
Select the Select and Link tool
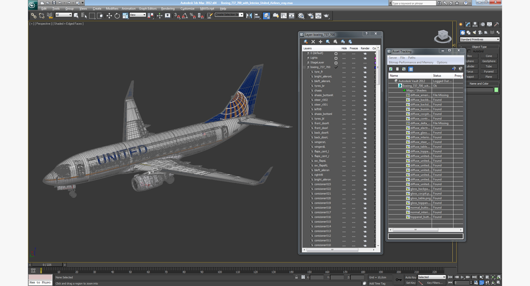click(34, 15)
